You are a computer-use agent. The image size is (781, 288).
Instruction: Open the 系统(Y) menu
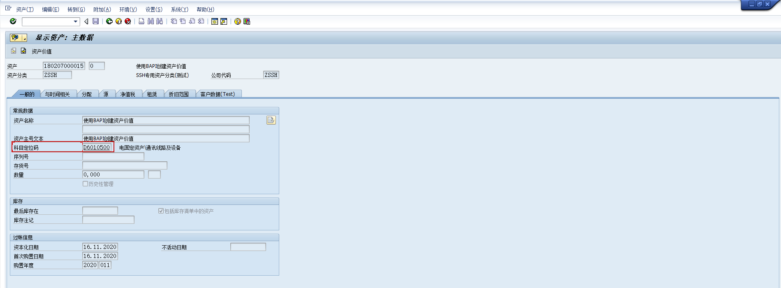point(179,9)
